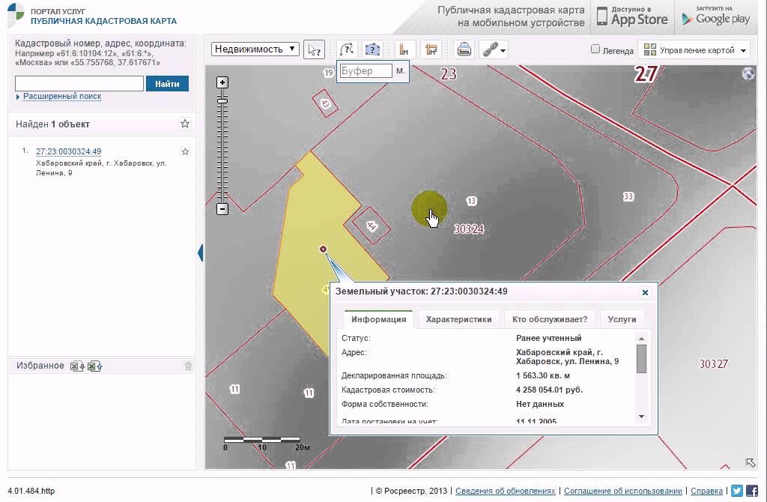The width and height of the screenshot is (767, 502).
Task: Click the 4 258 054.01 руб. value
Action: coord(549,390)
